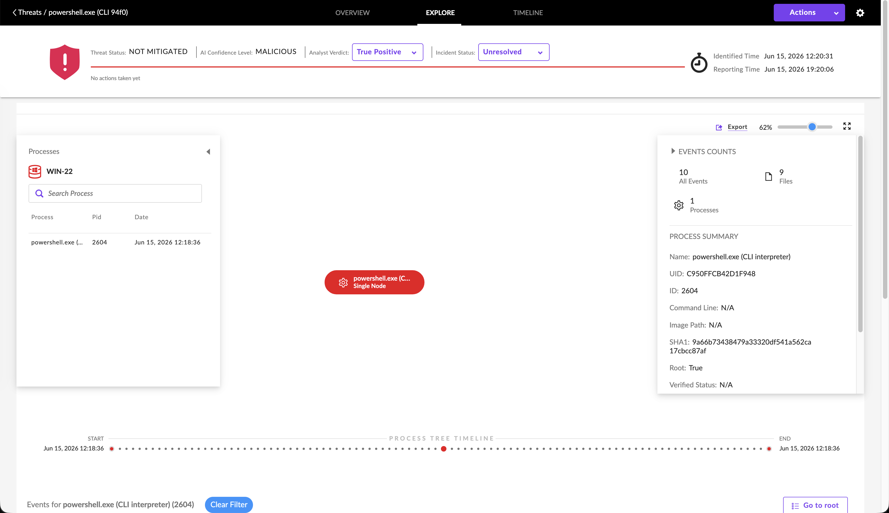Click the Search Process input field
The image size is (889, 513).
pyautogui.click(x=115, y=193)
